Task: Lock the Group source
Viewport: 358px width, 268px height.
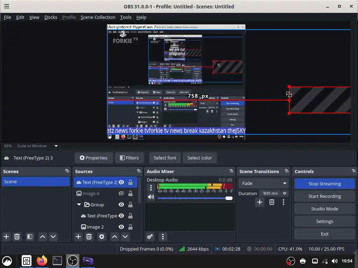Action: coord(130,204)
